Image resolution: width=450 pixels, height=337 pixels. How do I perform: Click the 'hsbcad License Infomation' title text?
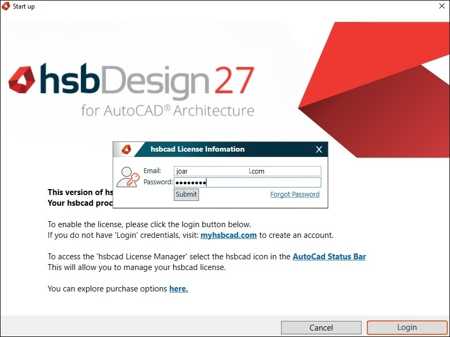(x=197, y=149)
